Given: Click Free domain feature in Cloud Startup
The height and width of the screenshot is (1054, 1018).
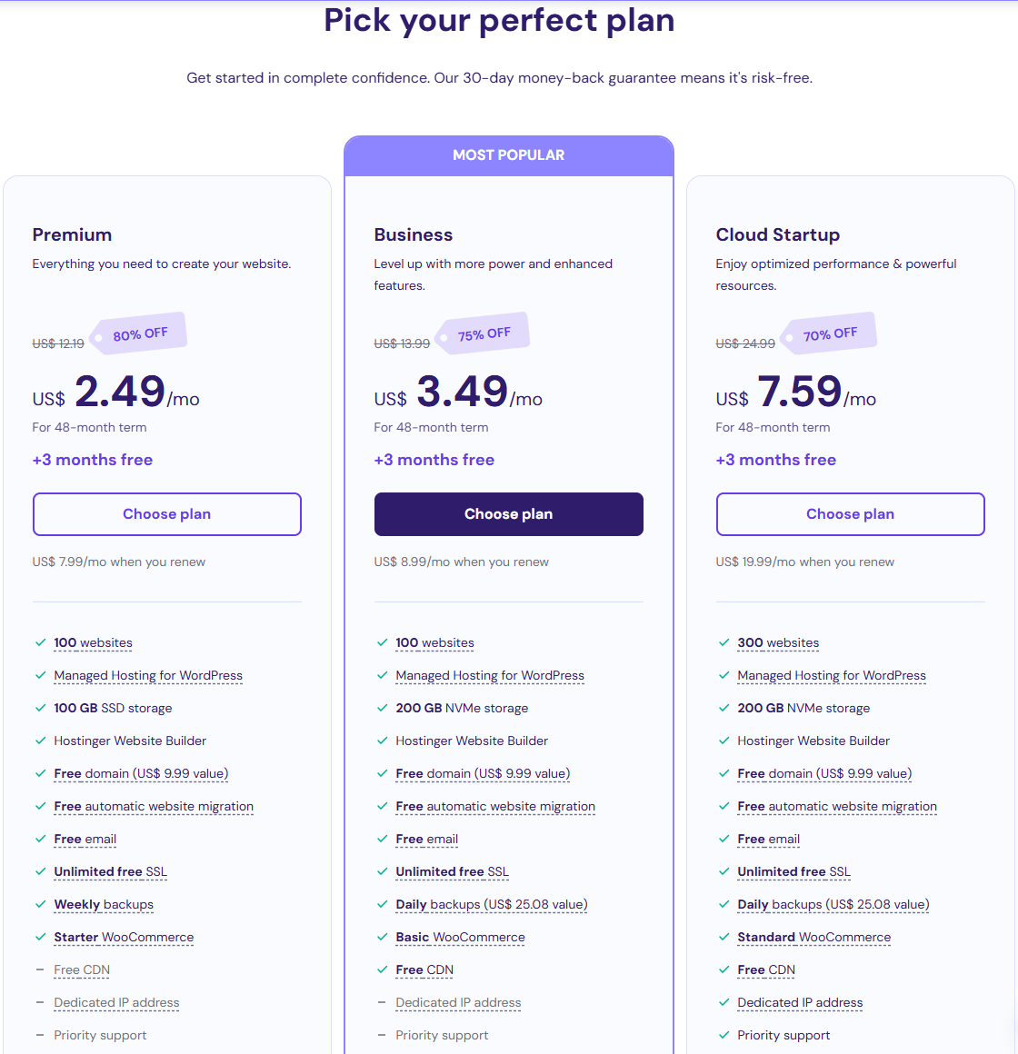Looking at the screenshot, I should (x=824, y=774).
